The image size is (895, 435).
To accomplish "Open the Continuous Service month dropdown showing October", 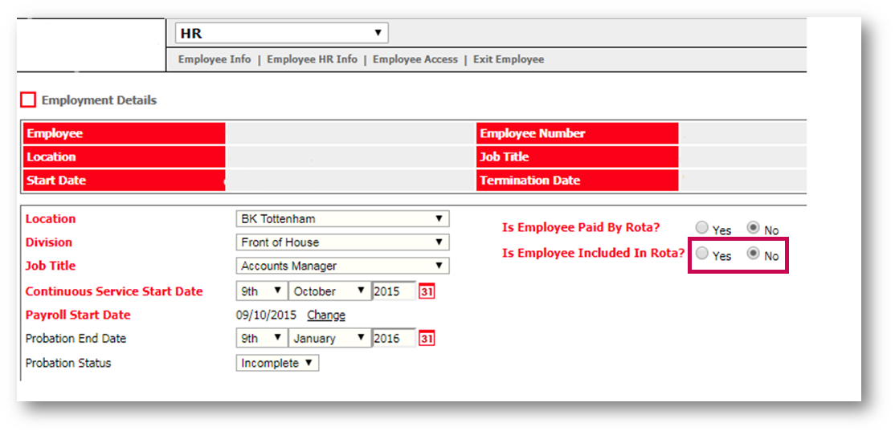I will (x=328, y=292).
